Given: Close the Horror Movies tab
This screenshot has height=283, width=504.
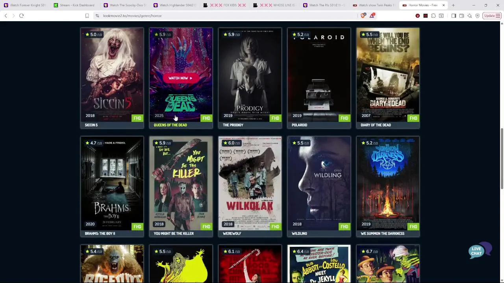Looking at the screenshot, I should coord(443,5).
